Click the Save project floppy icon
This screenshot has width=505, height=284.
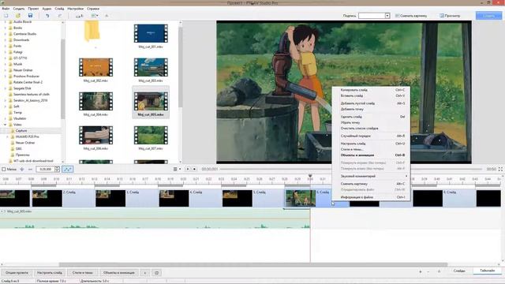tap(30, 16)
